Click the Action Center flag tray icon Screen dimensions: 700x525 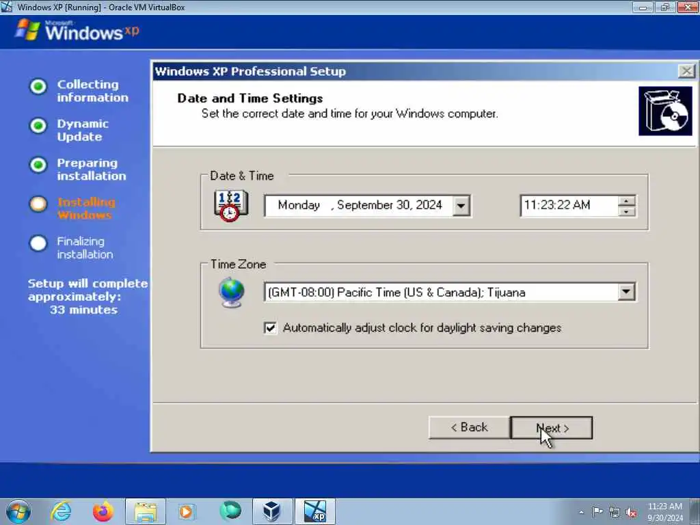[597, 512]
